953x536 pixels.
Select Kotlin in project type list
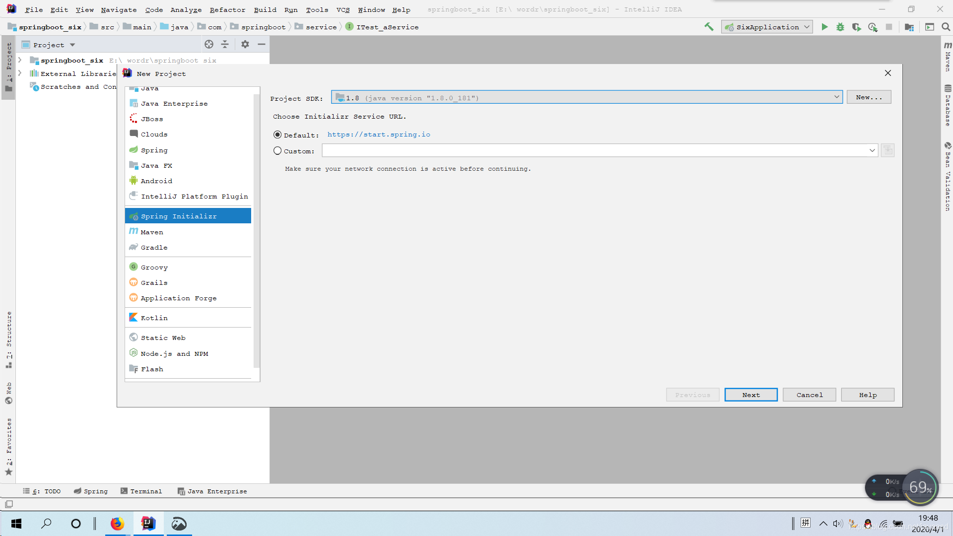click(x=188, y=318)
